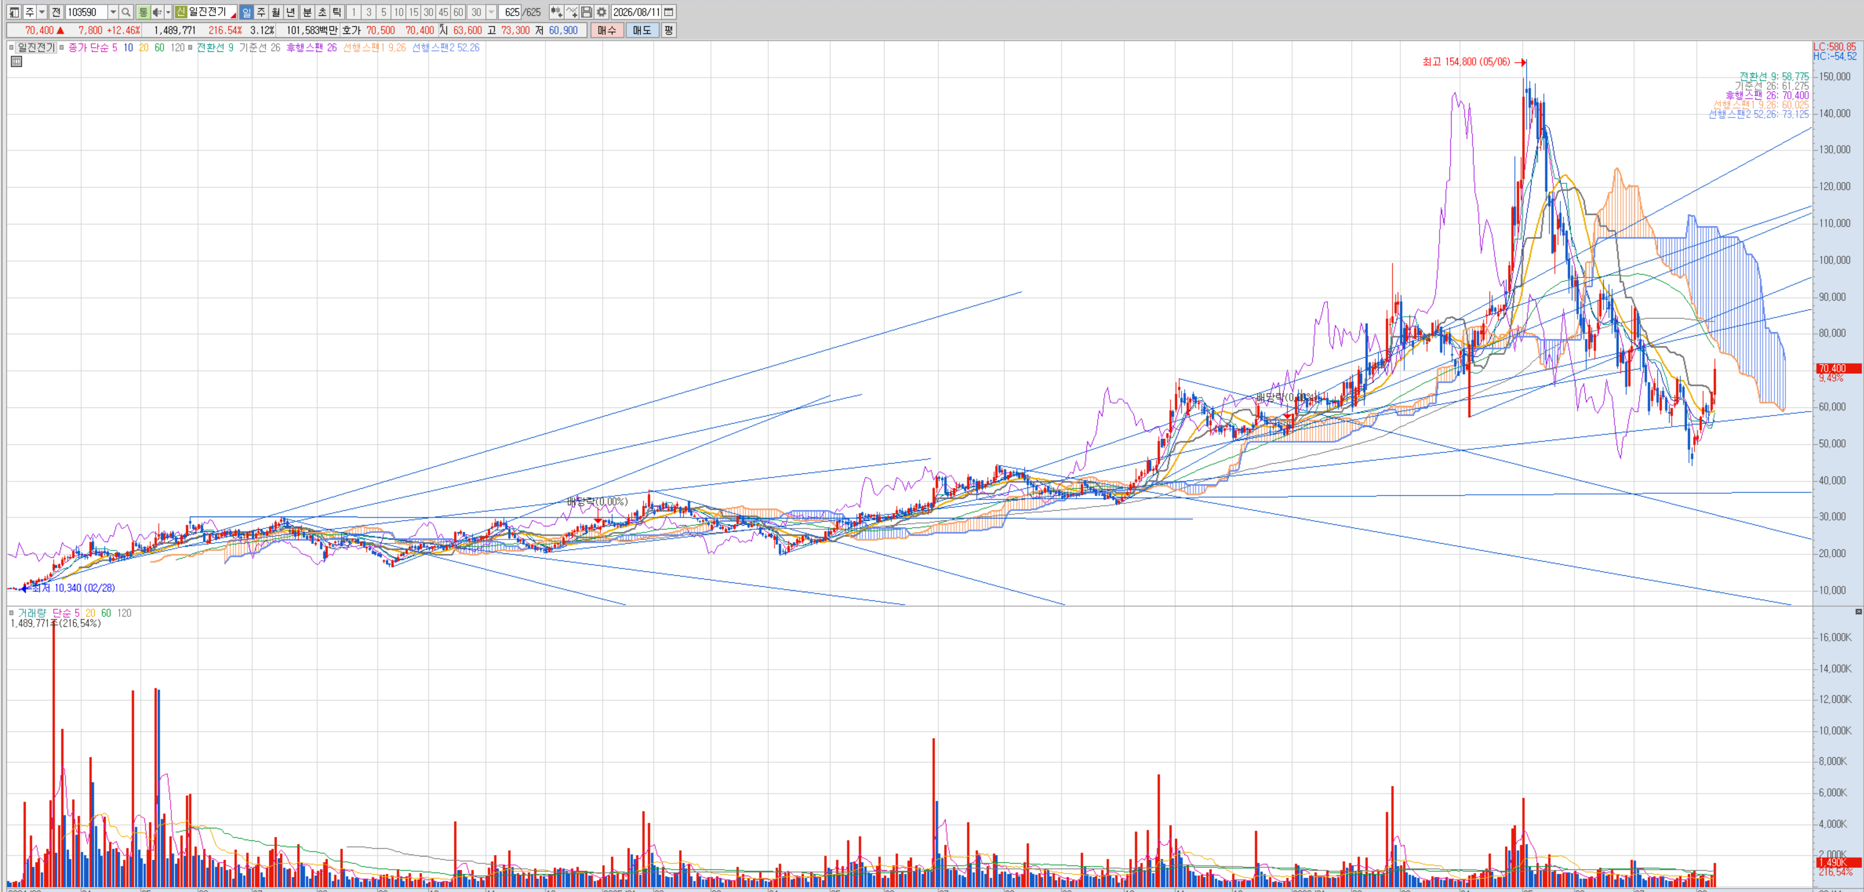1864x892 pixels.
Task: Open the stock search magnifier
Action: [126, 12]
